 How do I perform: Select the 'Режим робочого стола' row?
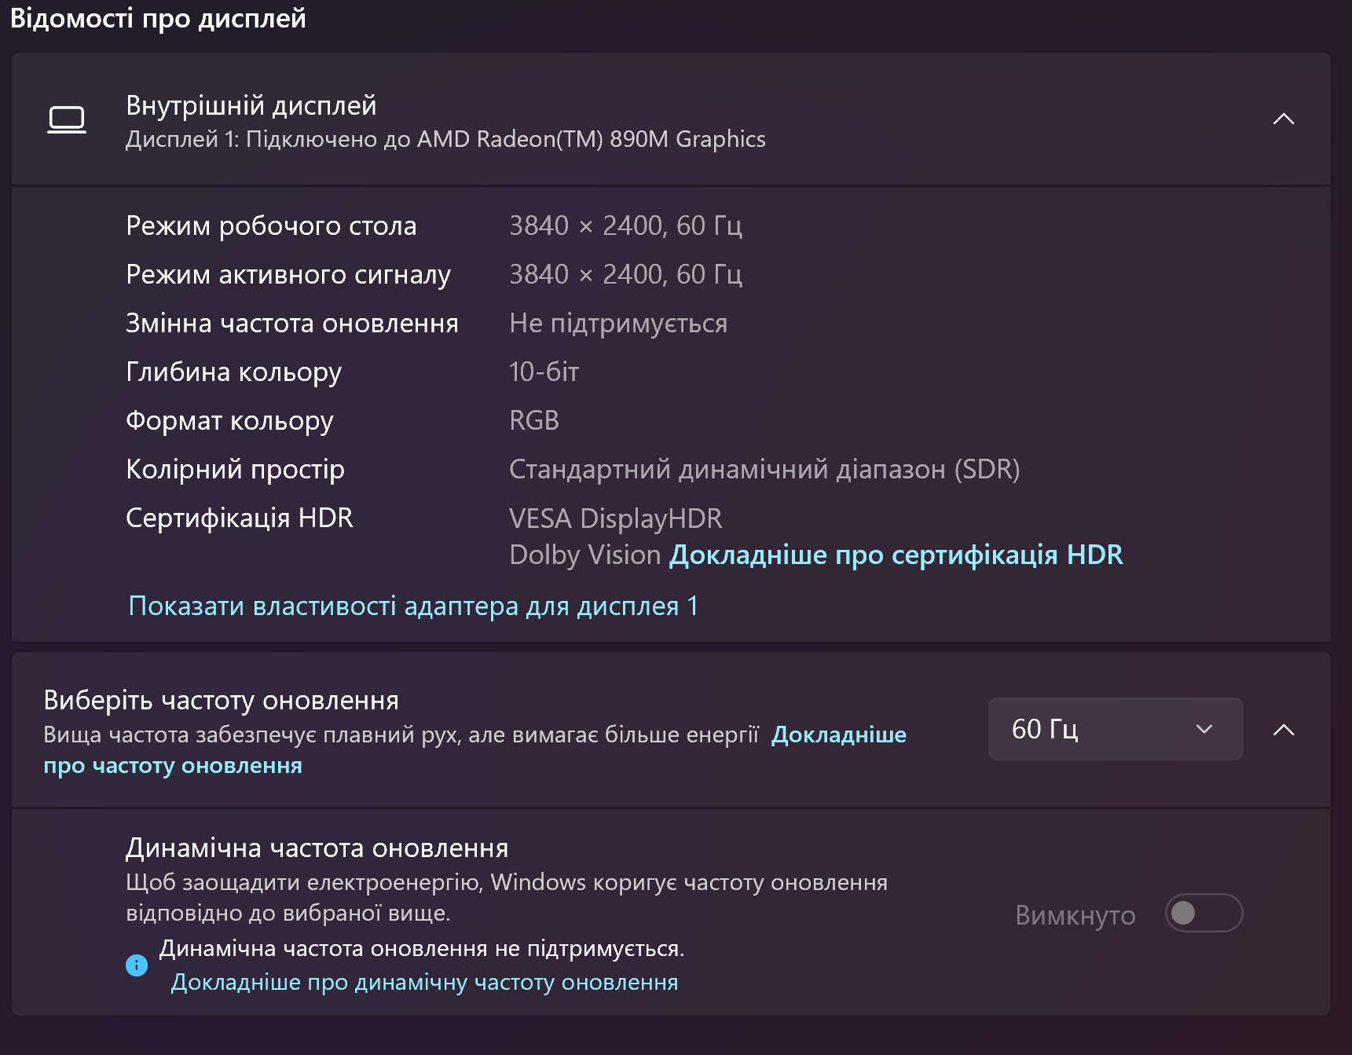click(x=271, y=225)
